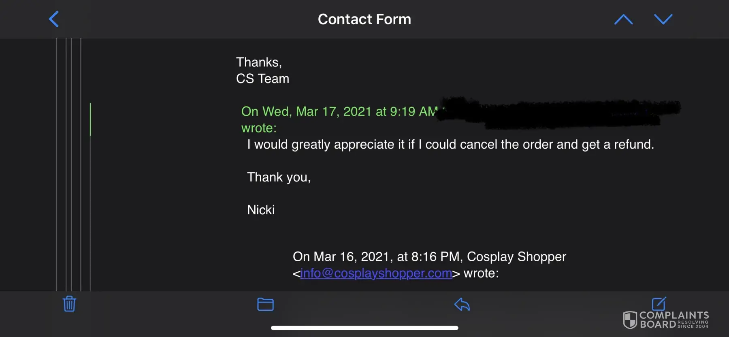
Task: Open the move-to-folder icon
Action: click(265, 304)
